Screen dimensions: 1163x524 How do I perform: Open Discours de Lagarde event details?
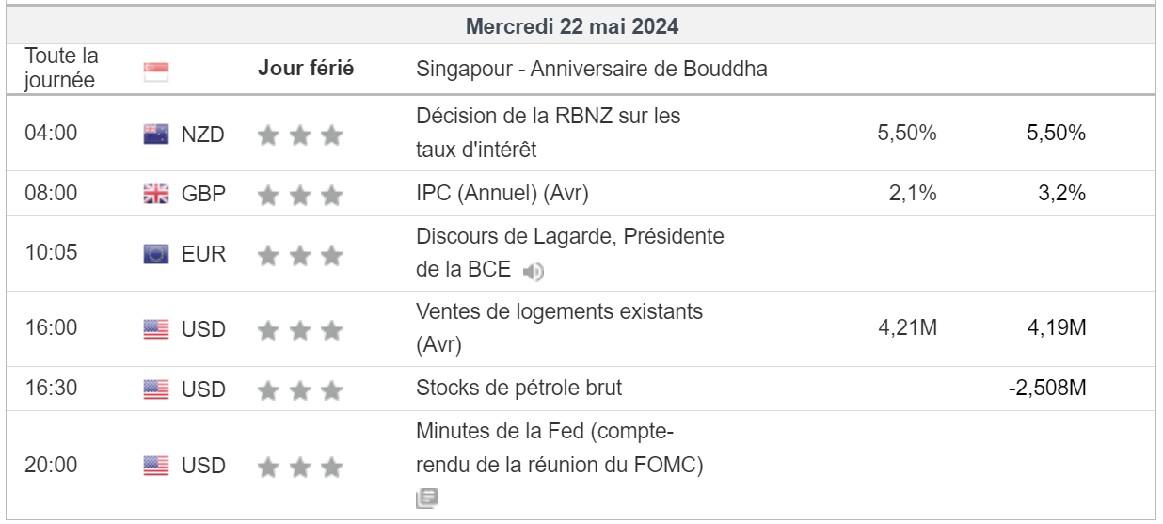(569, 237)
